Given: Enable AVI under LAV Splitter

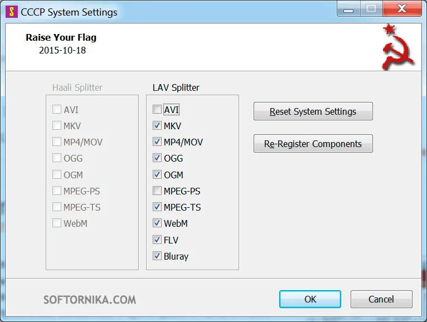Looking at the screenshot, I should pos(157,109).
